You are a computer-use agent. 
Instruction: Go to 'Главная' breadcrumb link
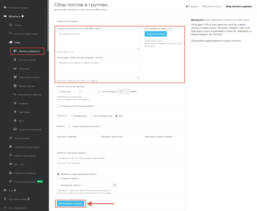(193, 6)
